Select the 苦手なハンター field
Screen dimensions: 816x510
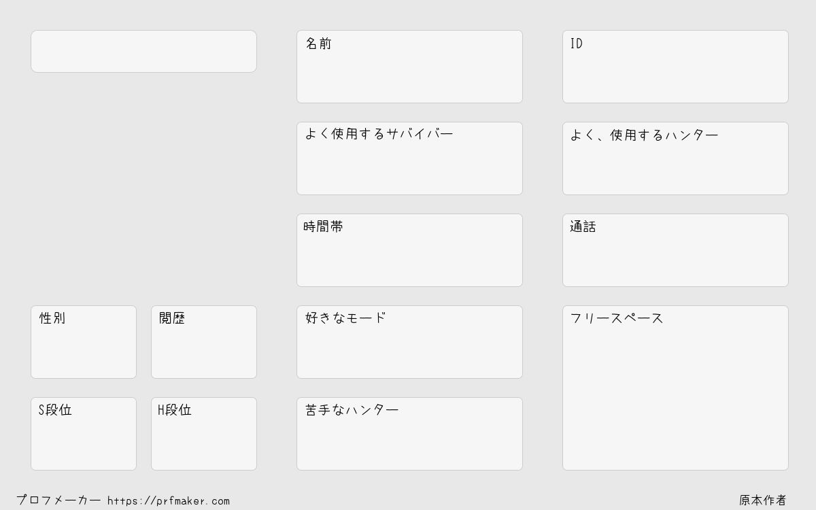point(409,434)
